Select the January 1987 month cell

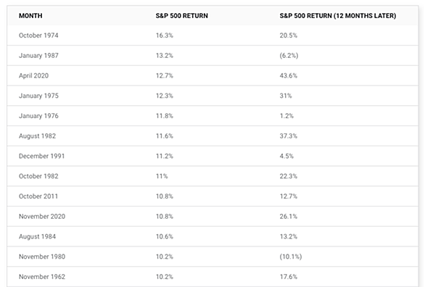(x=38, y=56)
